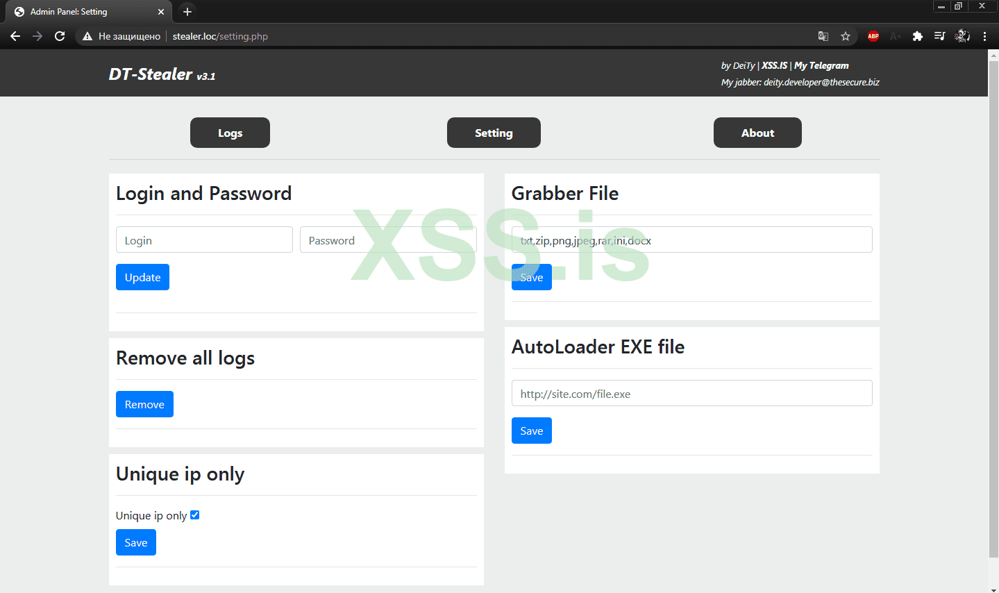Open a new browser tab
Viewport: 999px width, 593px height.
[x=187, y=12]
